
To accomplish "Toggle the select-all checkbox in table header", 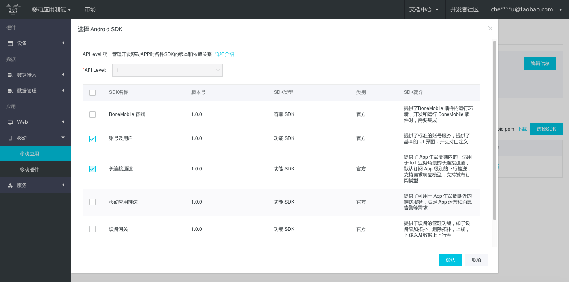I will 92,93.
